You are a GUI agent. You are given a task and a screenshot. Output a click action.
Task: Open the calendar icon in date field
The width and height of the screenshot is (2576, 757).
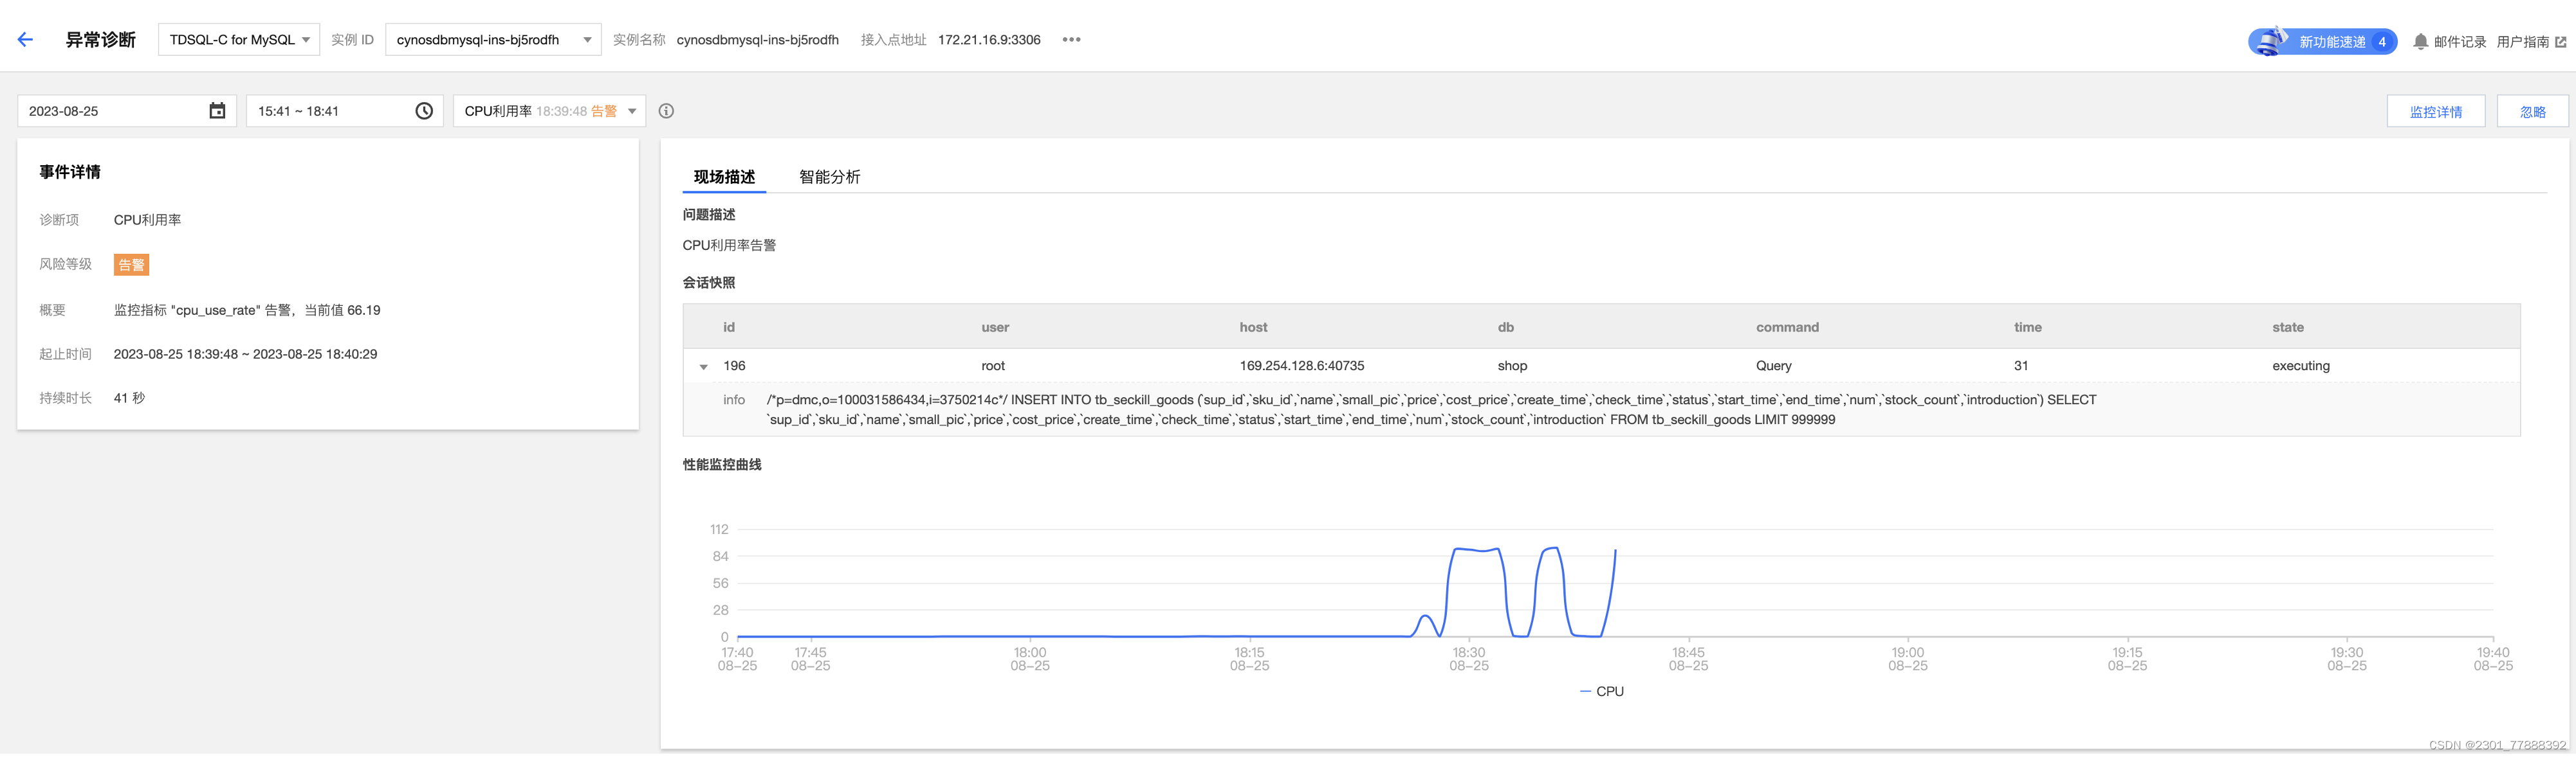pyautogui.click(x=217, y=111)
